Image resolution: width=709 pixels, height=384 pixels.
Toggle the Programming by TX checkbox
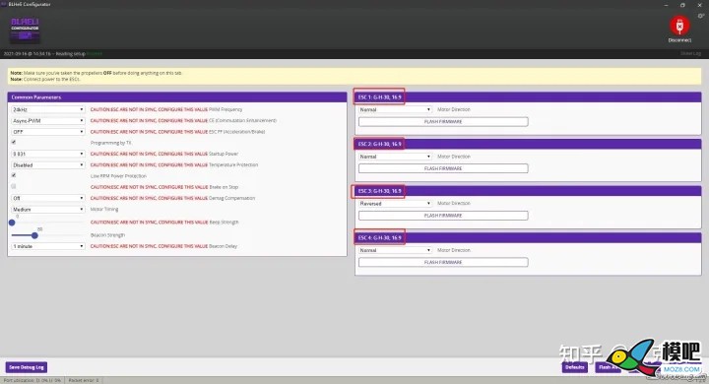[14, 142]
